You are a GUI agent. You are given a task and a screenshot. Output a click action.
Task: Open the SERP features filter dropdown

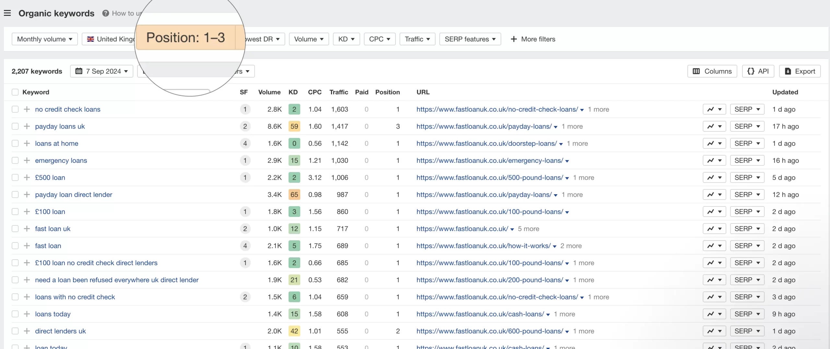470,39
